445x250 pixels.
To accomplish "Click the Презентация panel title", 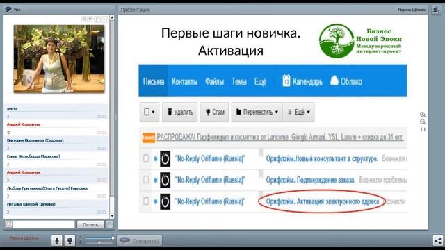I will point(135,10).
